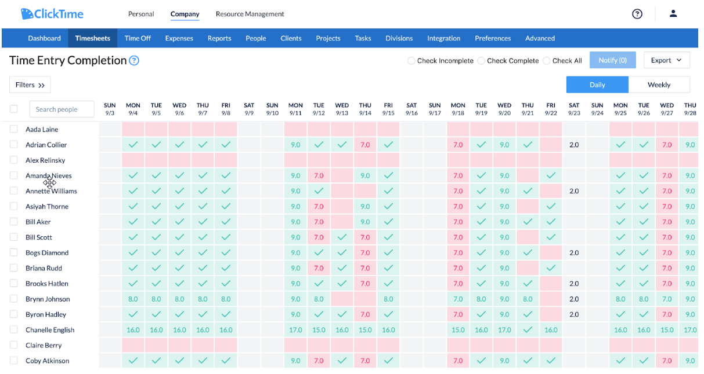Click the ClickTime logo
704x374 pixels.
click(52, 14)
